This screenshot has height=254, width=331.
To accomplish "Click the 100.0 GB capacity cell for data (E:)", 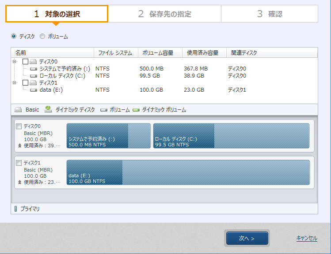I will tap(151, 90).
